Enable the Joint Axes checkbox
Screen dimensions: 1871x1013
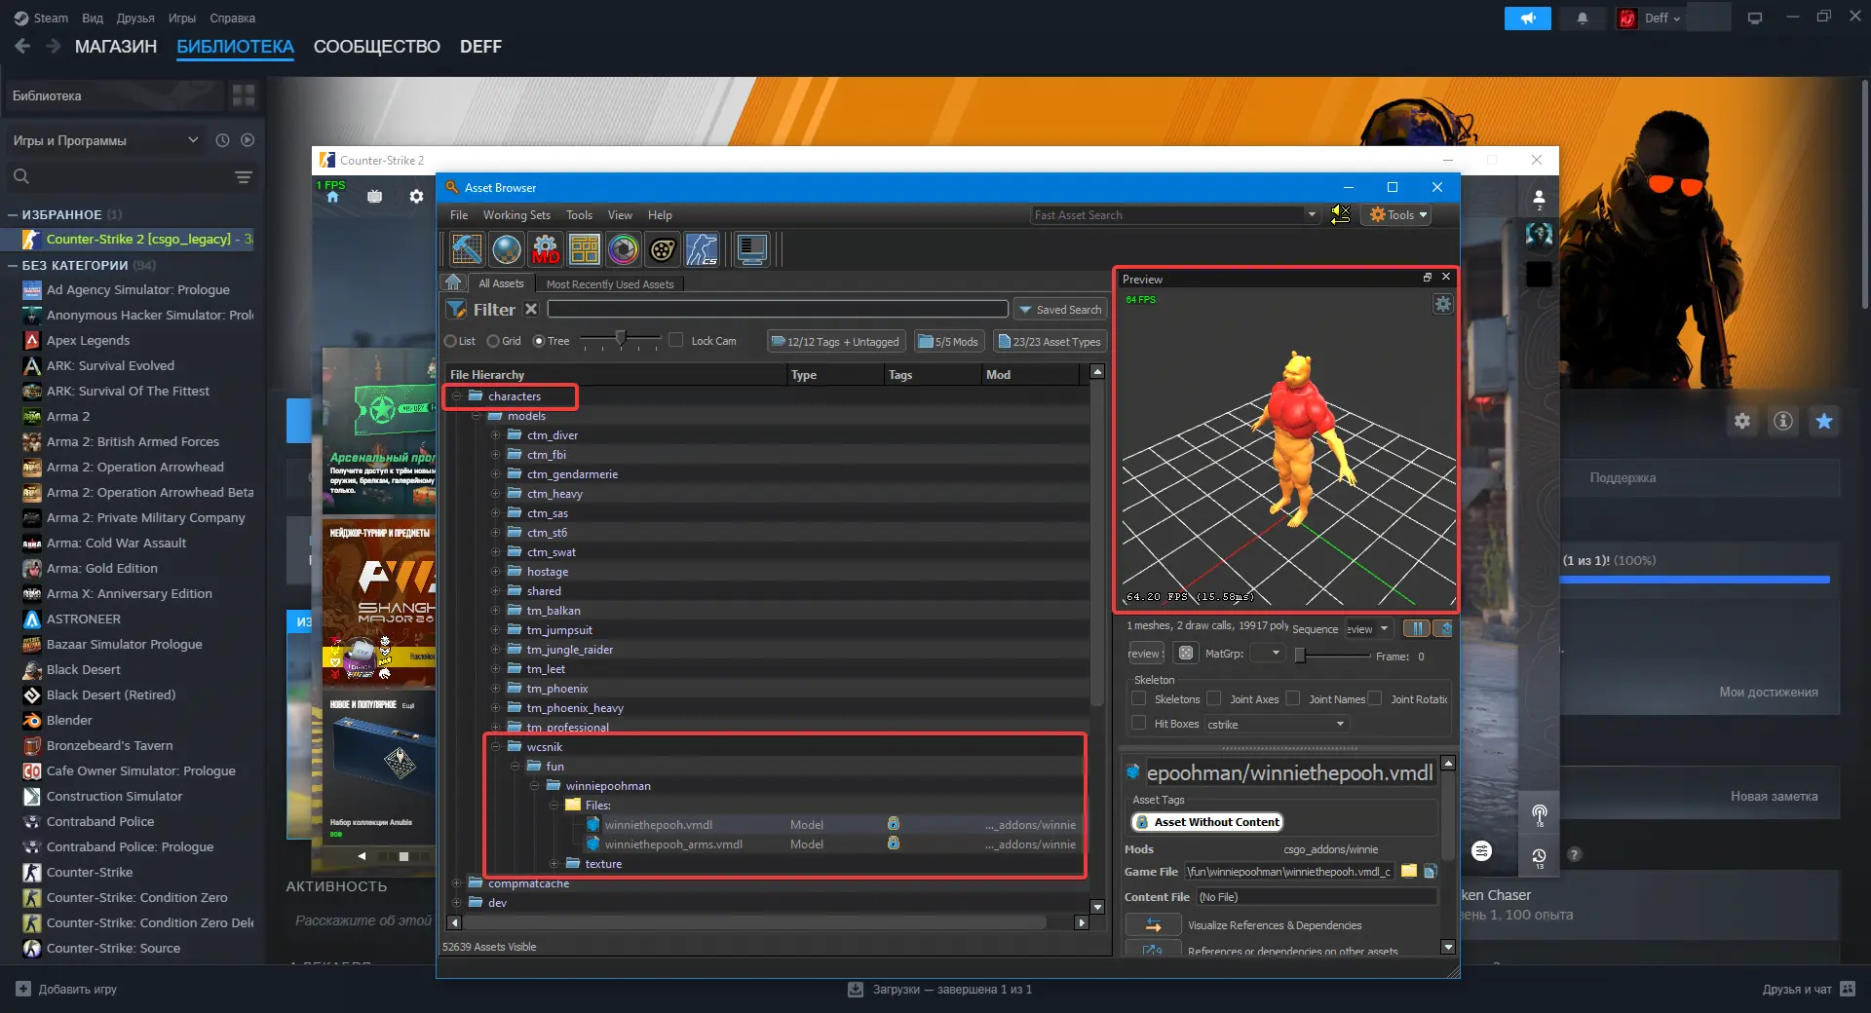(x=1214, y=698)
